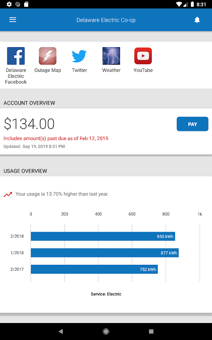Tap the red usage trend arrow icon
Screen dimensions: 212x340
[8, 195]
